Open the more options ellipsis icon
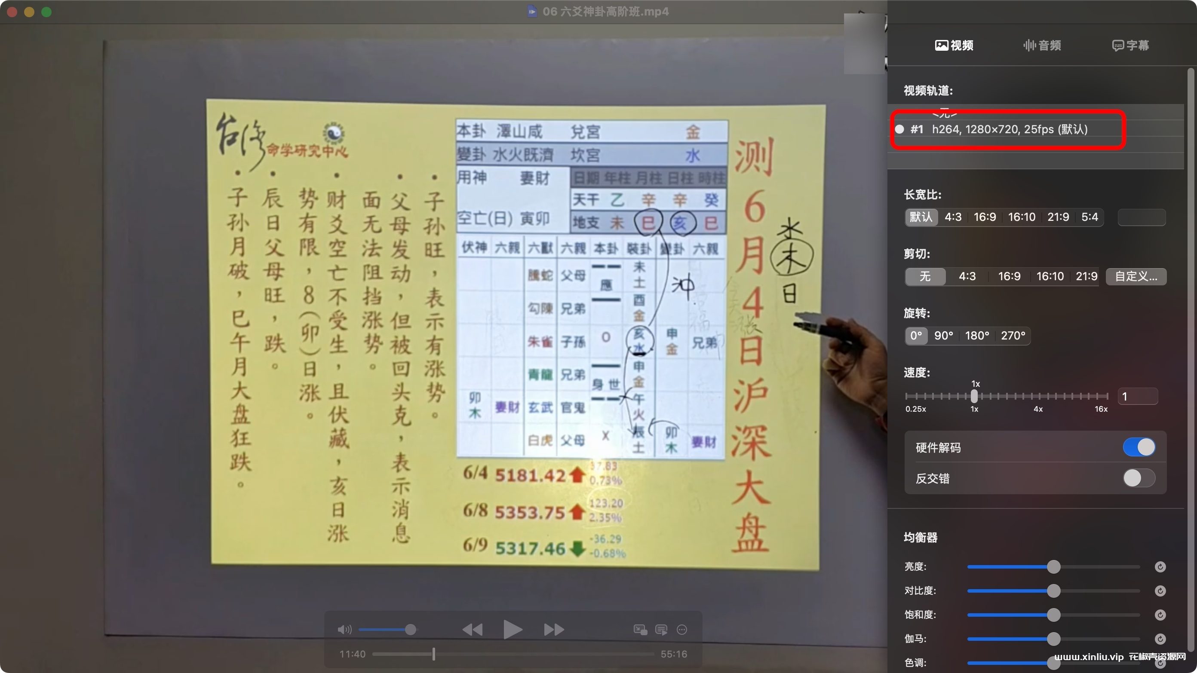 (x=681, y=630)
